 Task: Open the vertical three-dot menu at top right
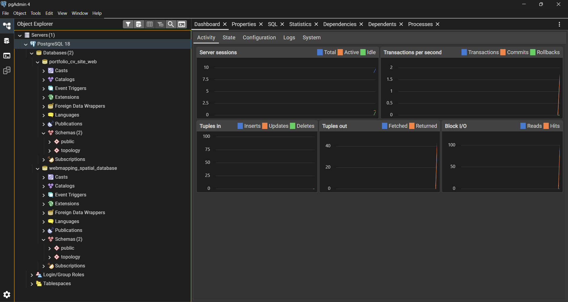[x=559, y=24]
